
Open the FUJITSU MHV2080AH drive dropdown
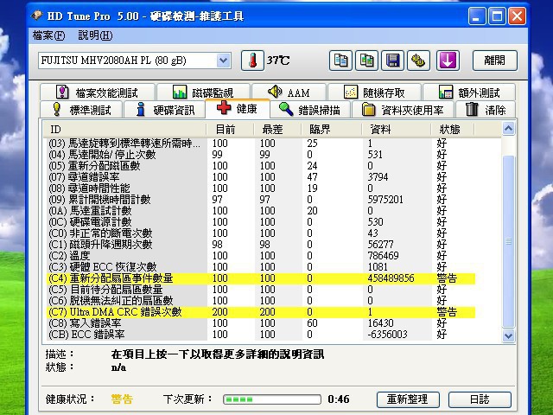pos(223,61)
